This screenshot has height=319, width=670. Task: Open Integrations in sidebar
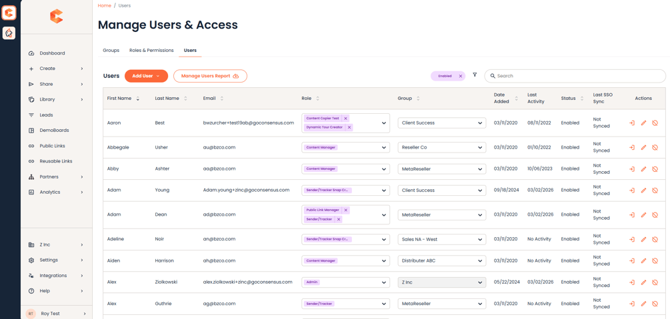point(56,276)
